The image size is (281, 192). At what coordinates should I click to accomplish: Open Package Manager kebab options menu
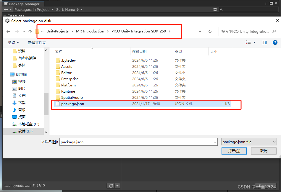pyautogui.click(x=266, y=3)
